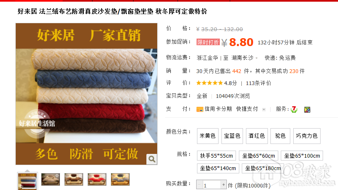Click the credit card installment icon
This screenshot has width=338, height=190.
199,110
